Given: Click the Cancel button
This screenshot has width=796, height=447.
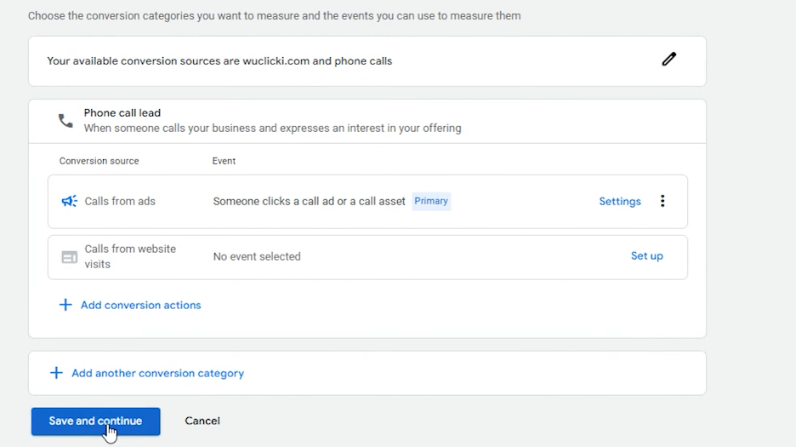Looking at the screenshot, I should 202,421.
